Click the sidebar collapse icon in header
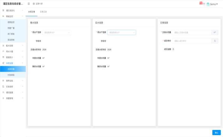 pyautogui.click(x=29, y=4)
